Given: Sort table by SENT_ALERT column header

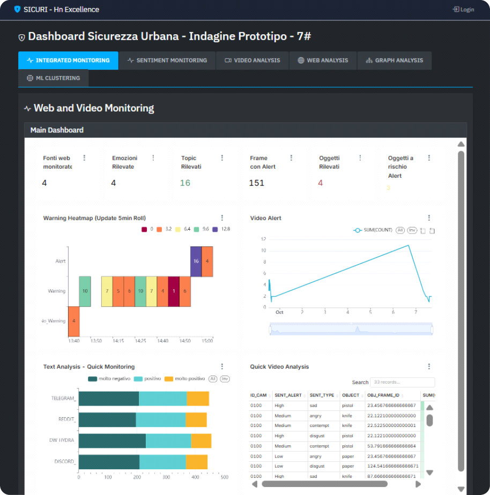Looking at the screenshot, I should click(x=289, y=395).
